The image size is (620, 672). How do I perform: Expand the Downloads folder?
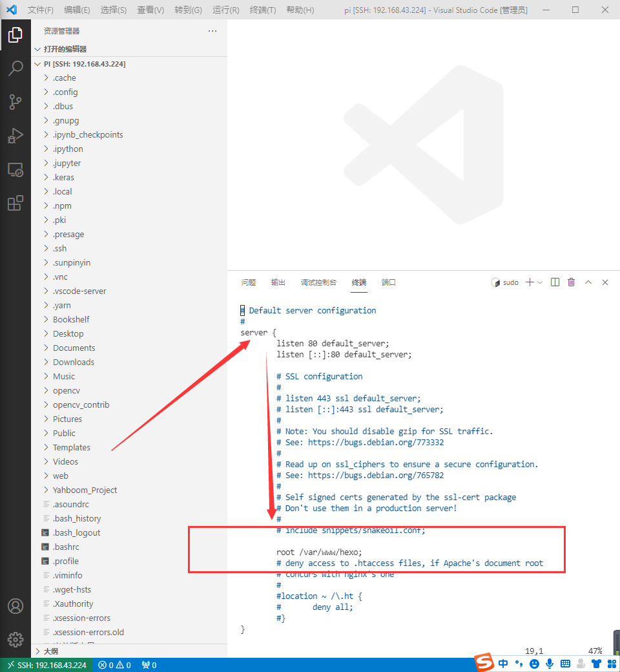pos(129,362)
